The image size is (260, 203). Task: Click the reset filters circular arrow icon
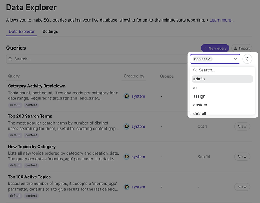coord(247,59)
